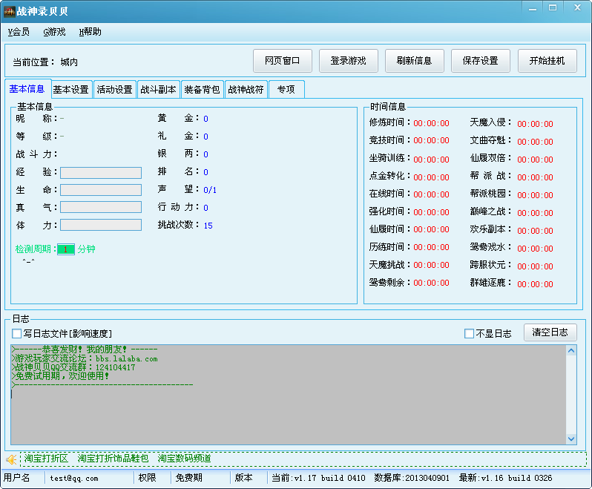The width and height of the screenshot is (592, 489).
Task: Open 淘宝打折区 link
Action: pyautogui.click(x=46, y=459)
